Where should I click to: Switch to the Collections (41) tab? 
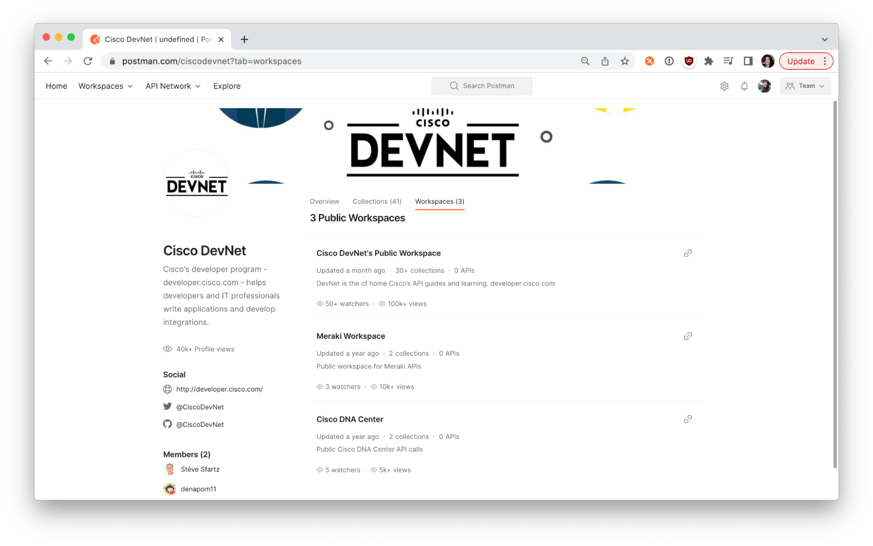[377, 201]
